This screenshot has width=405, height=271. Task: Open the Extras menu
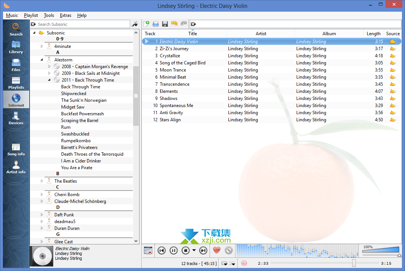click(65, 15)
